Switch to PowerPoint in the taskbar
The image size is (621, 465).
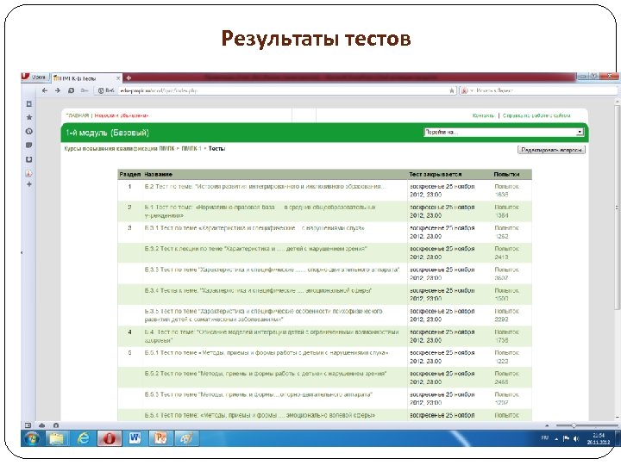point(160,438)
